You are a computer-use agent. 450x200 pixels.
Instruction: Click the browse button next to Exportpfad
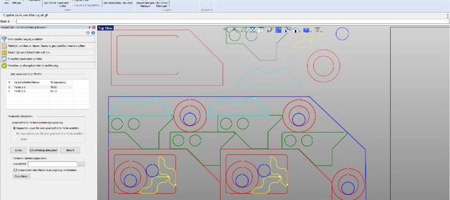[81, 164]
